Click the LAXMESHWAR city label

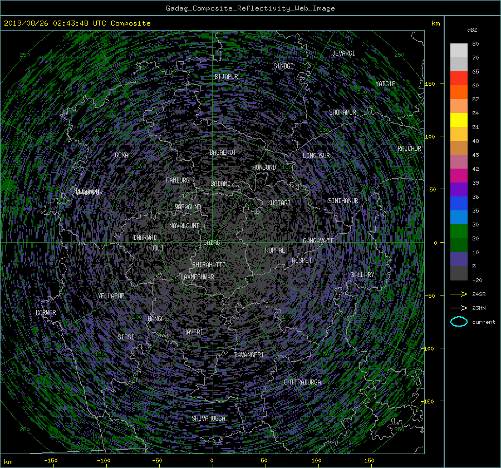click(197, 277)
